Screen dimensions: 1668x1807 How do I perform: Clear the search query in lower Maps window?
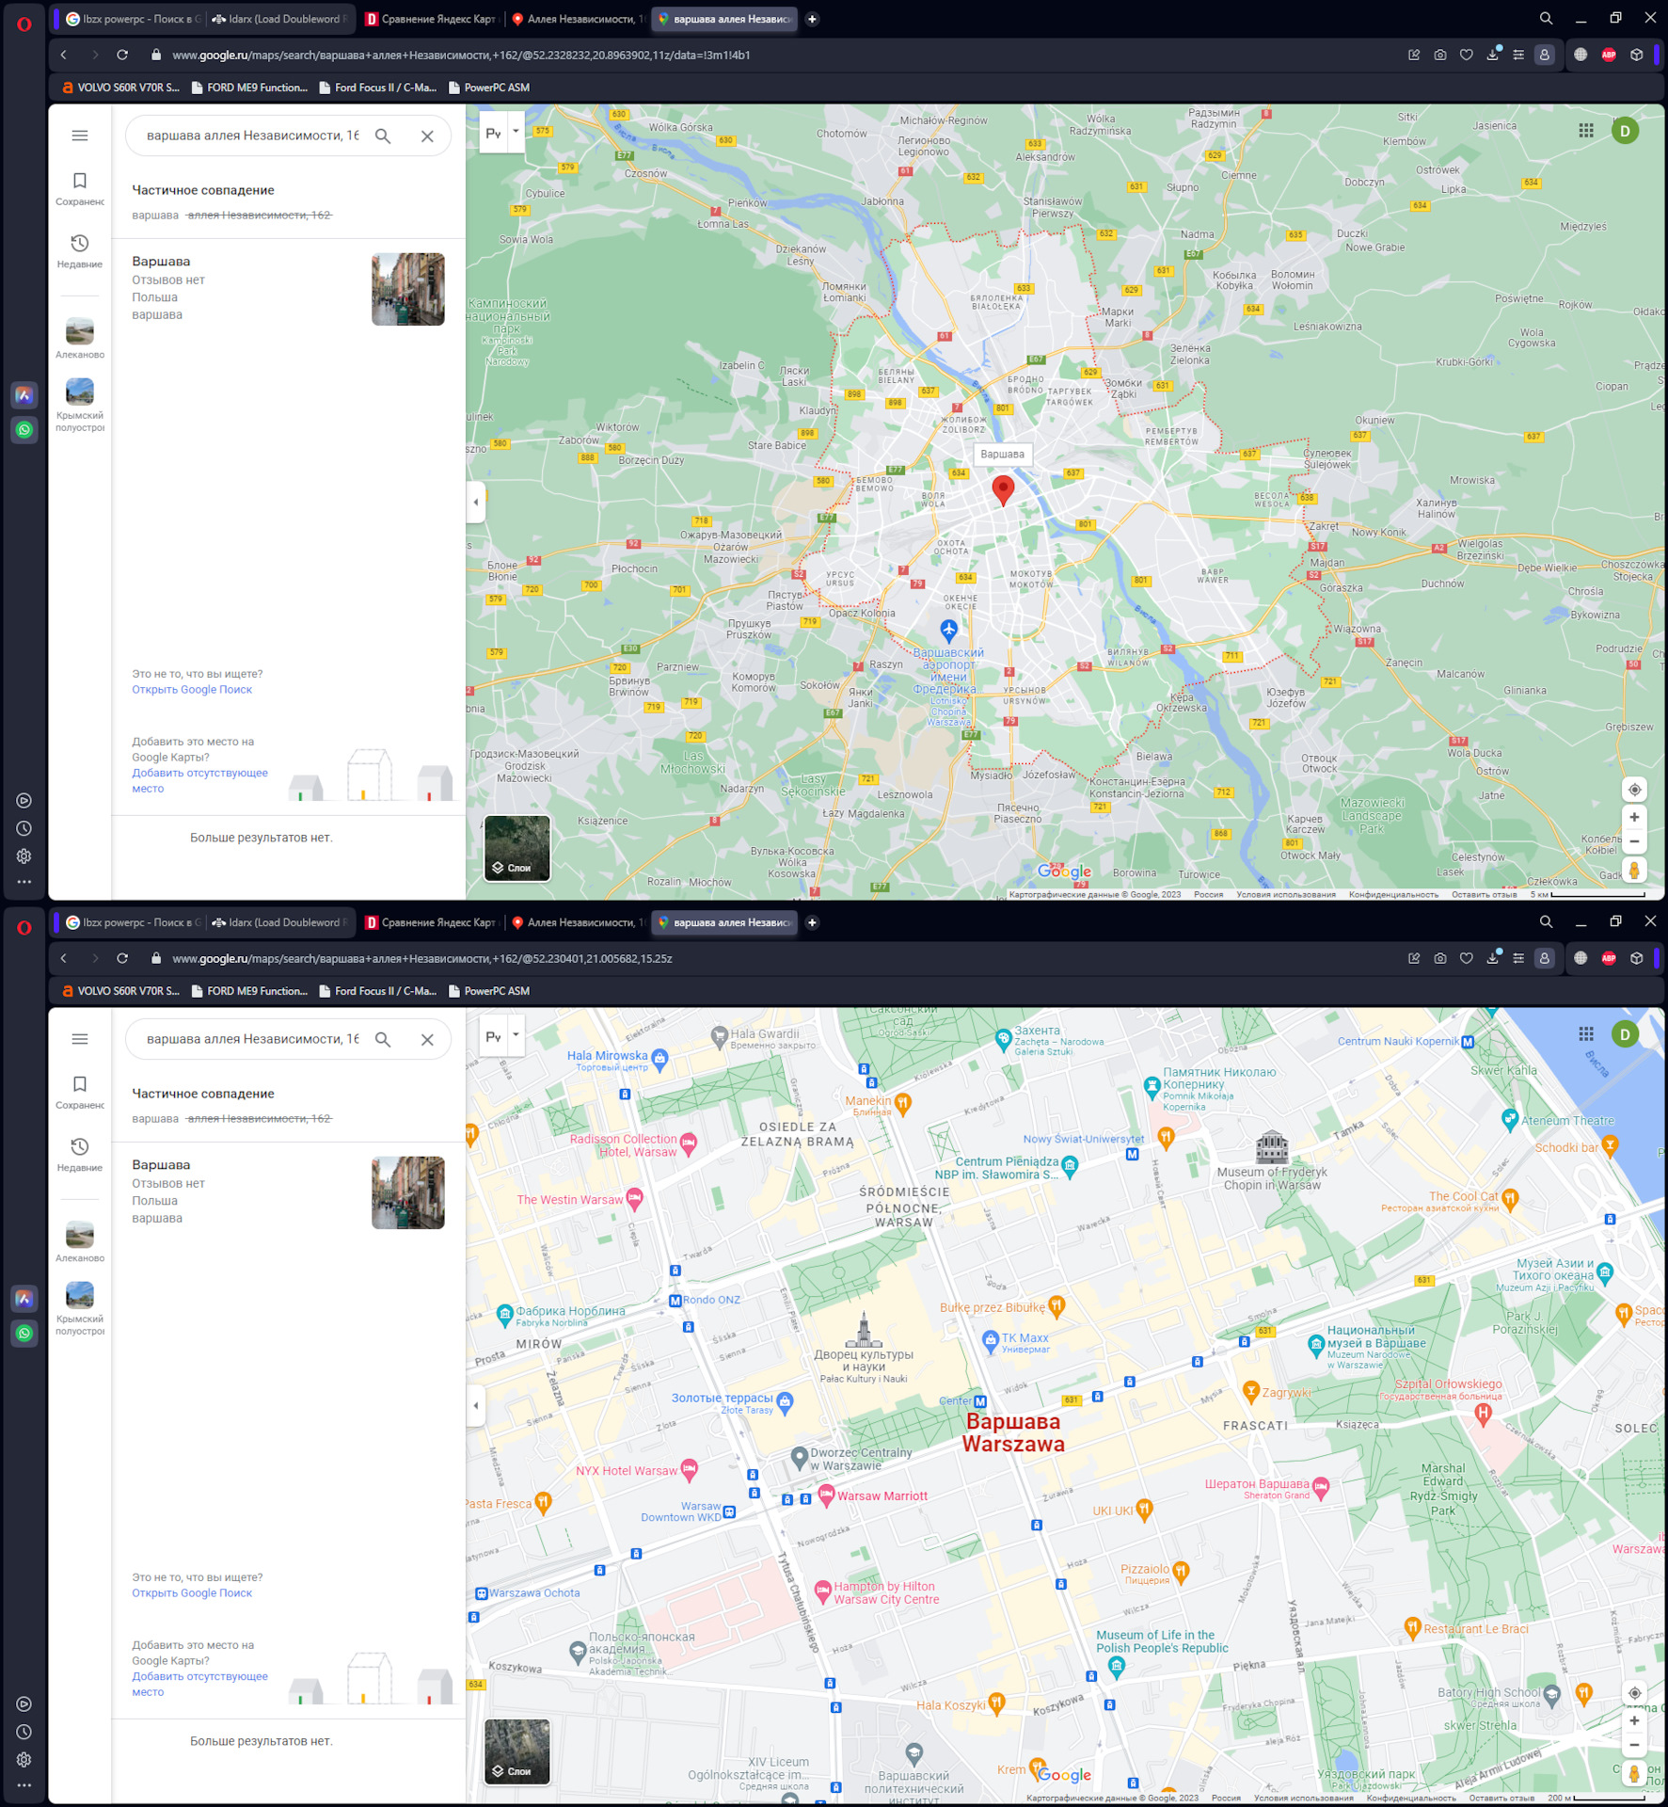[427, 1039]
